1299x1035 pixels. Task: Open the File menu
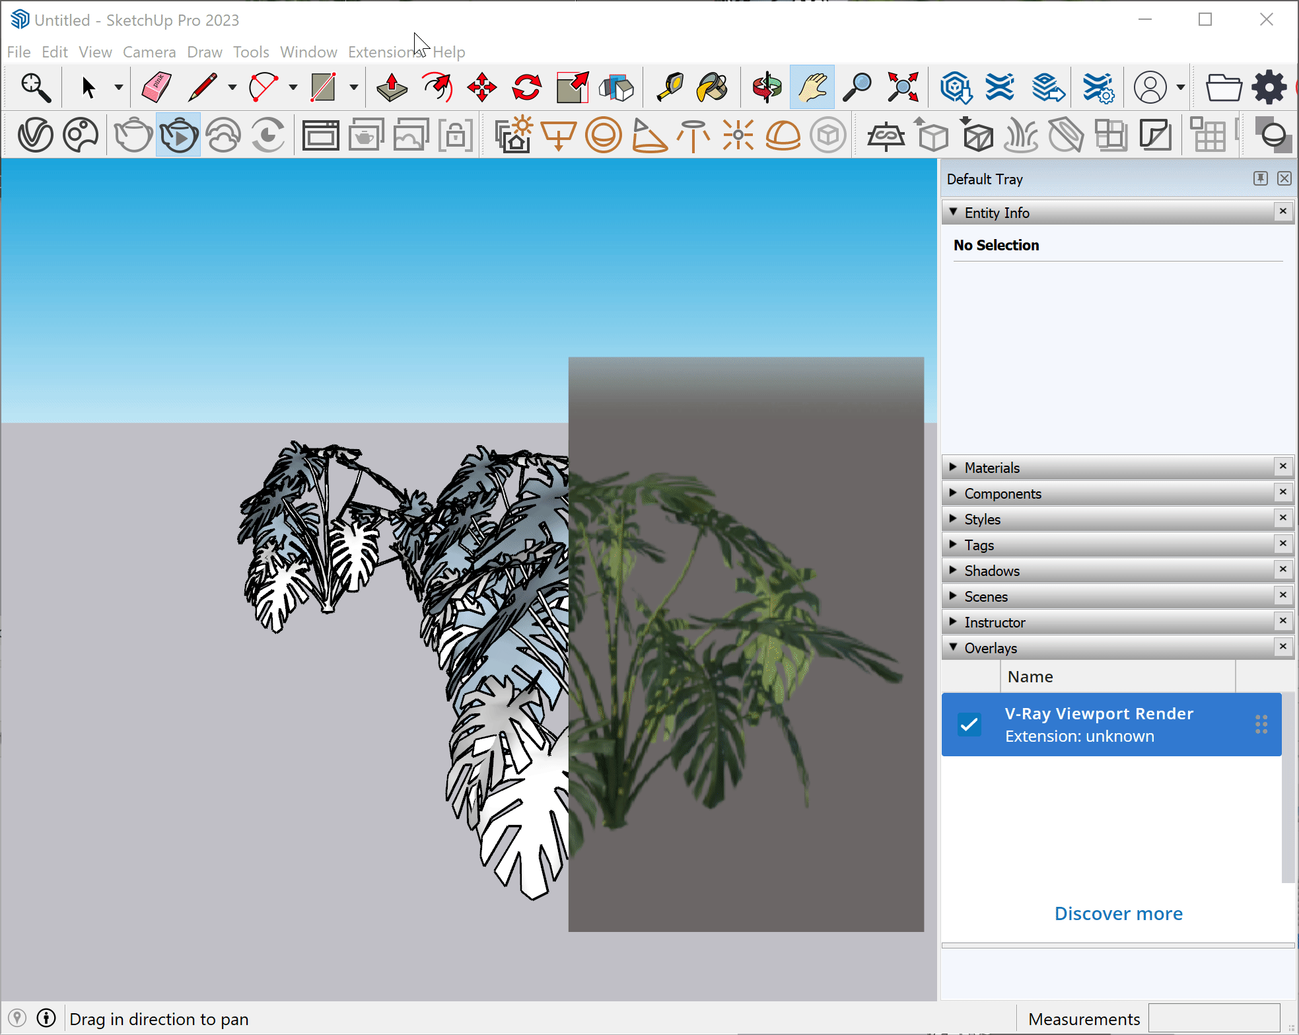point(18,52)
